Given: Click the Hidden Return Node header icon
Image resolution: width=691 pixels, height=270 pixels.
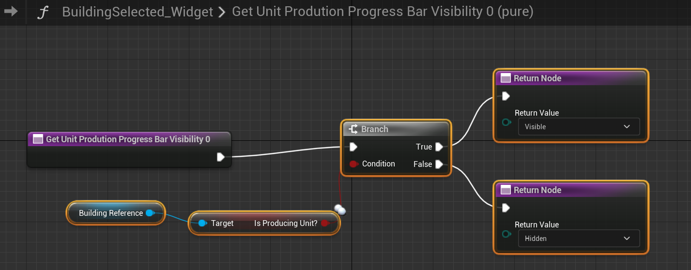Looking at the screenshot, I should pyautogui.click(x=506, y=190).
